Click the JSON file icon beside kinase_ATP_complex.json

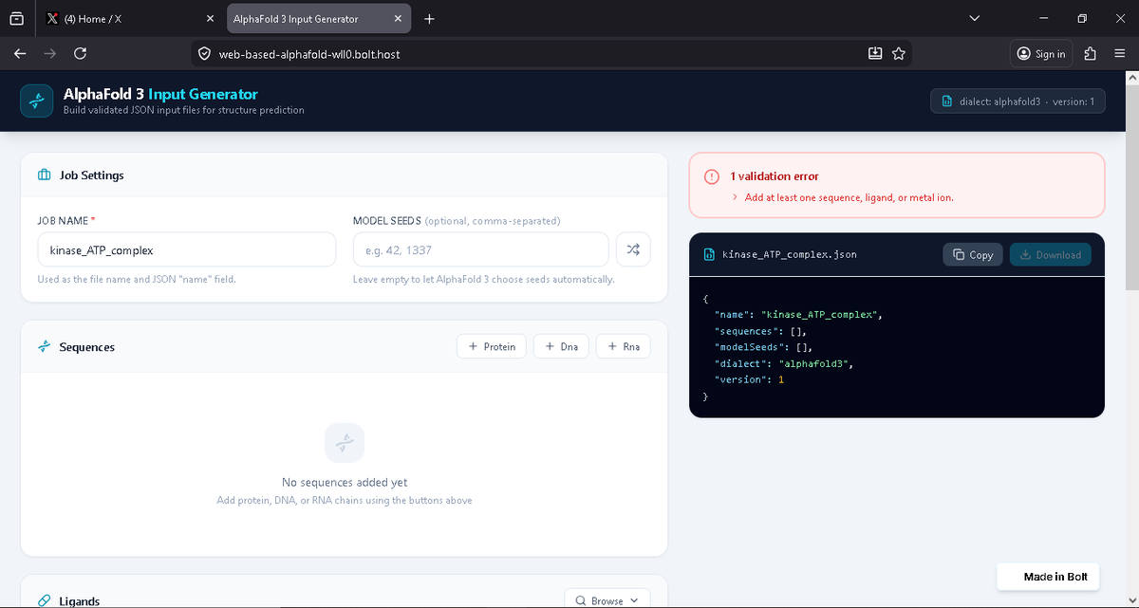click(x=709, y=254)
